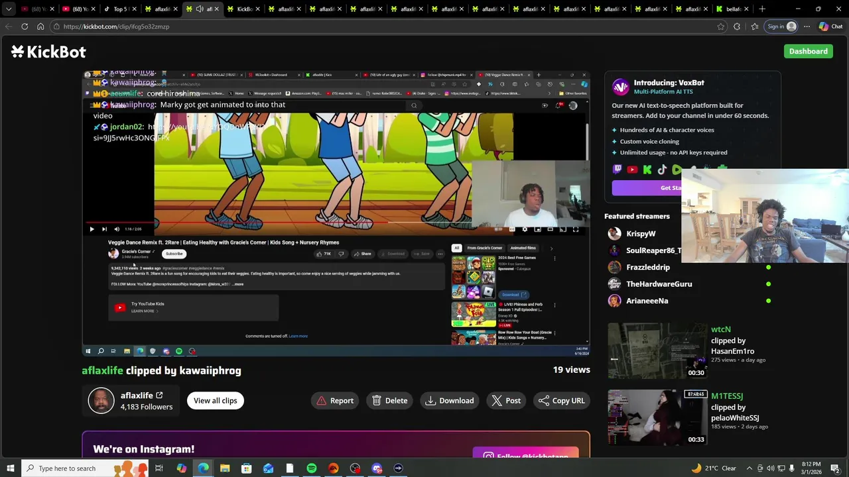Delete this clip
Viewport: 849px width, 477px height.
(x=389, y=400)
